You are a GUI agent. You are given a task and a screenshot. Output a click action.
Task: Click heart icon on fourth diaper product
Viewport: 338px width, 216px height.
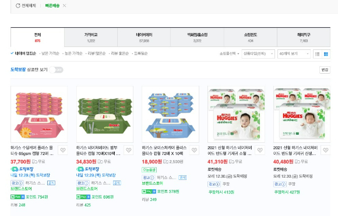point(260,150)
